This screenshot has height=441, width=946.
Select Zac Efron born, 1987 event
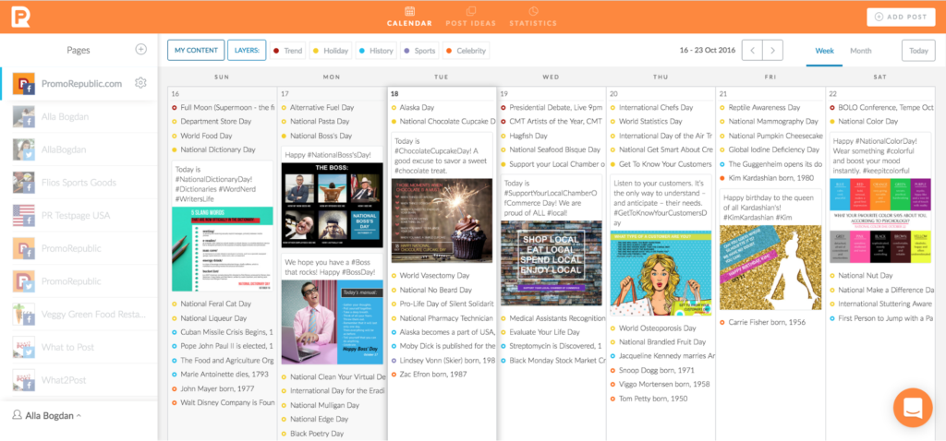(x=430, y=375)
